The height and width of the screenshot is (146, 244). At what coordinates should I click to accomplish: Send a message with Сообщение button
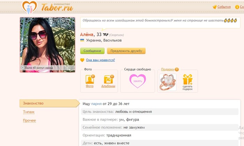pyautogui.click(x=92, y=51)
